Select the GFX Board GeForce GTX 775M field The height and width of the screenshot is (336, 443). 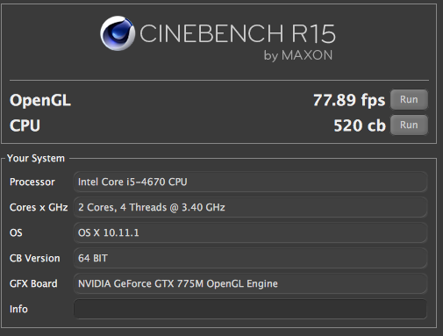click(250, 283)
